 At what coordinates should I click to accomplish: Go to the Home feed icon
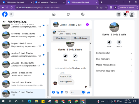click(54, 14)
